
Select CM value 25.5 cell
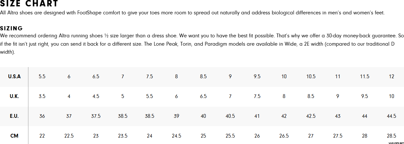[230, 136]
